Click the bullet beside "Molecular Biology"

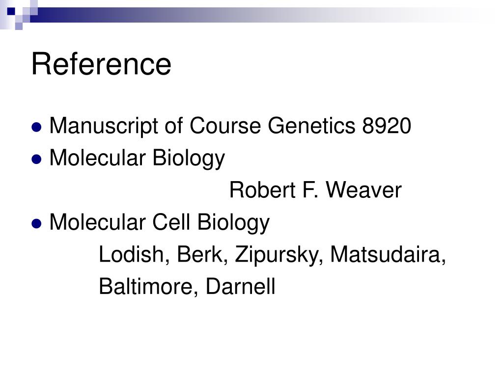[x=36, y=159]
